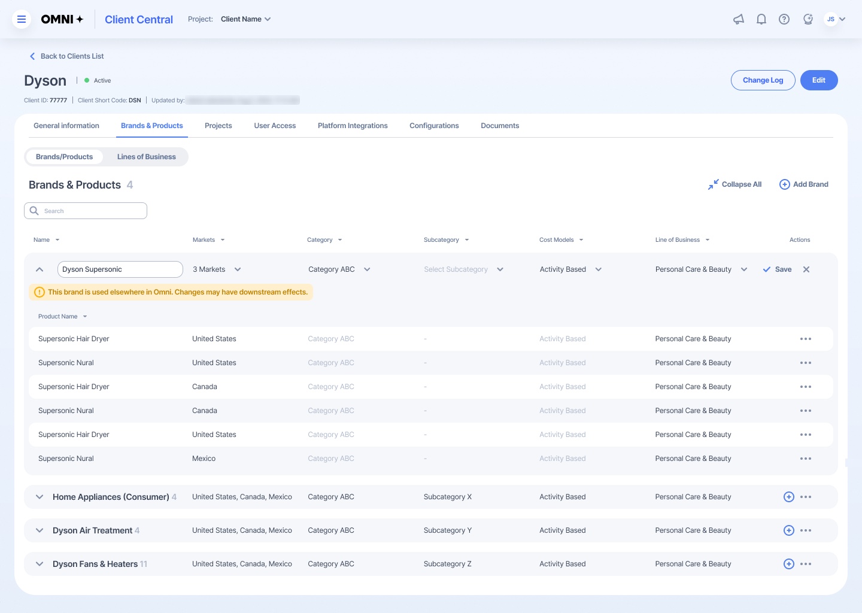
Task: Open the assistant icon beside help
Action: [808, 19]
